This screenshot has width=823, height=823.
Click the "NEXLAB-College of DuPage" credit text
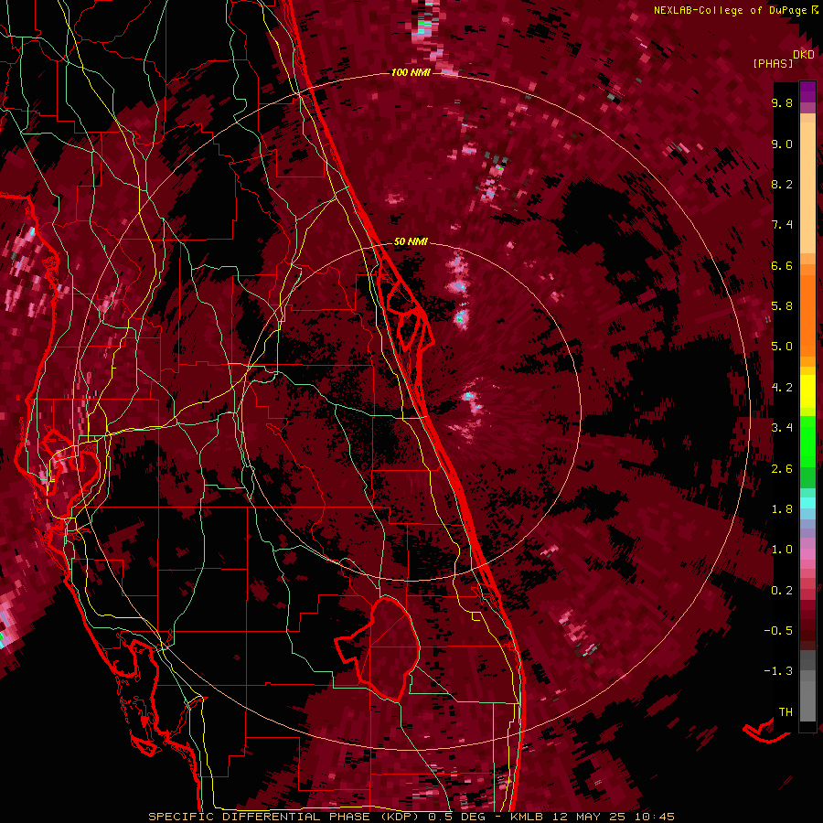730,10
